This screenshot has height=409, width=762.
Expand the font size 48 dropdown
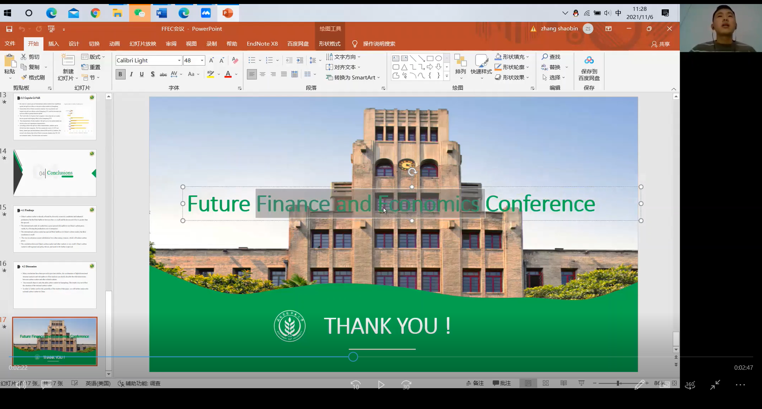(202, 60)
